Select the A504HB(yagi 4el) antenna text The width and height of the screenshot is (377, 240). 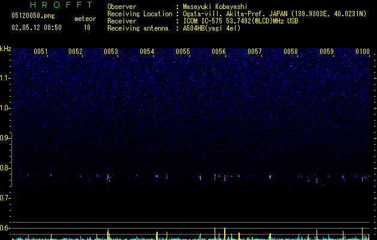pos(212,28)
